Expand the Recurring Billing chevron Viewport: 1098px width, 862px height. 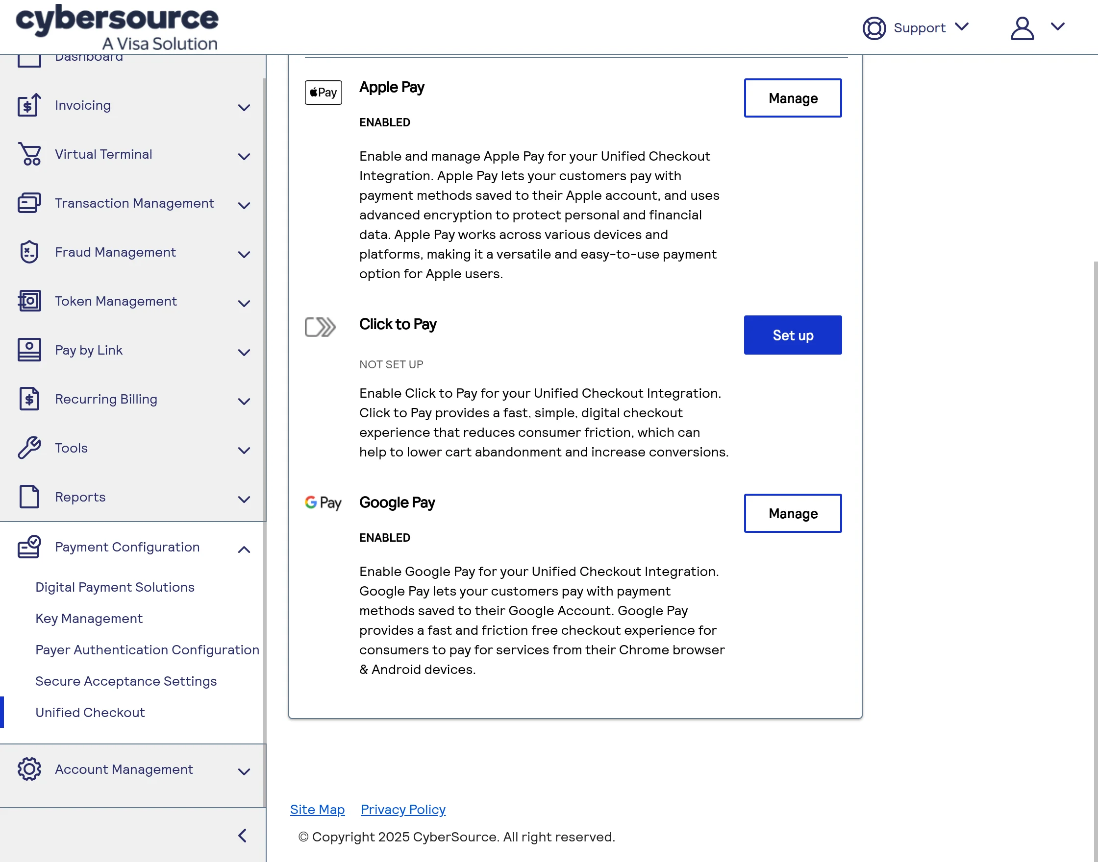tap(244, 401)
